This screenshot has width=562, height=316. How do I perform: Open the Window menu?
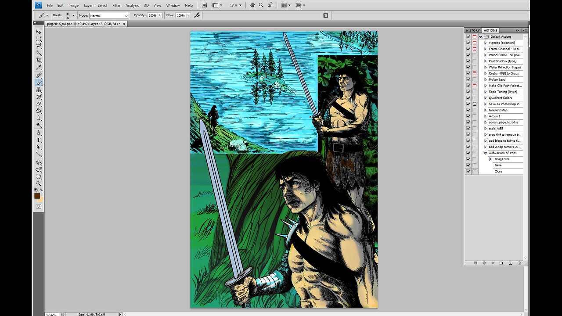173,5
